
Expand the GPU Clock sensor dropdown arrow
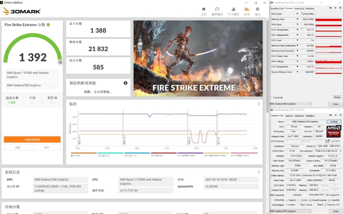[297, 14]
